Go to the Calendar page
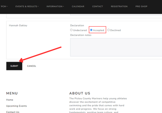 click(78, 6)
